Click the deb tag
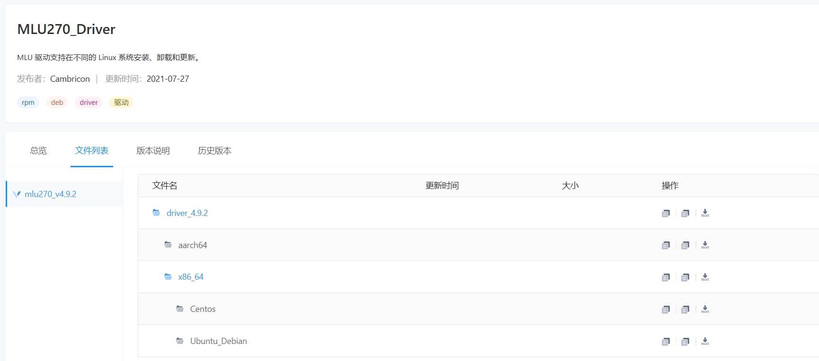 [57, 103]
